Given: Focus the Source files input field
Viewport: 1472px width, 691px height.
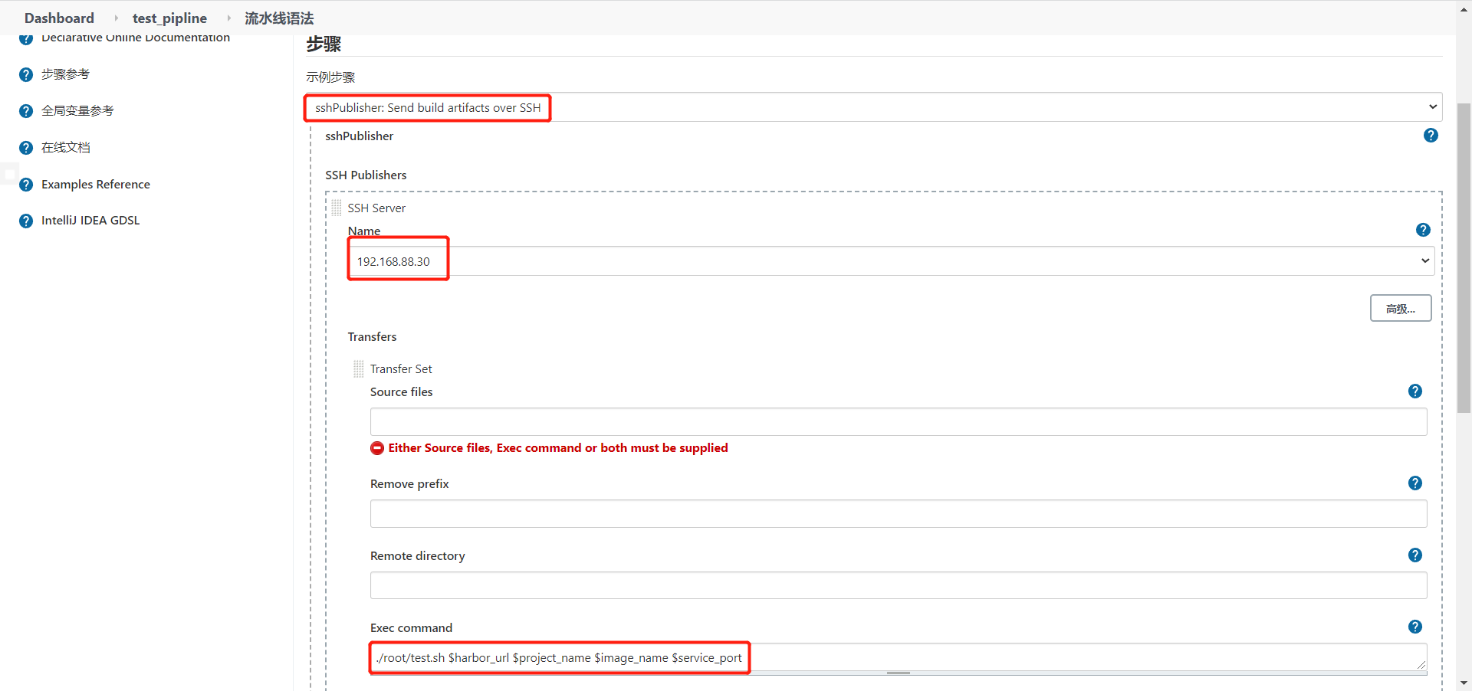Looking at the screenshot, I should pyautogui.click(x=899, y=422).
